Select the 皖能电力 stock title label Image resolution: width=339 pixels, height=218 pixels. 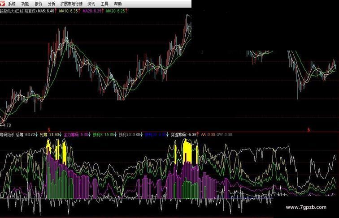point(18,11)
